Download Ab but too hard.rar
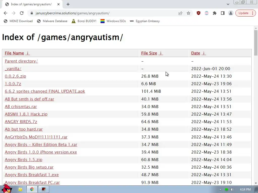The height and width of the screenshot is (193, 258). point(23,129)
